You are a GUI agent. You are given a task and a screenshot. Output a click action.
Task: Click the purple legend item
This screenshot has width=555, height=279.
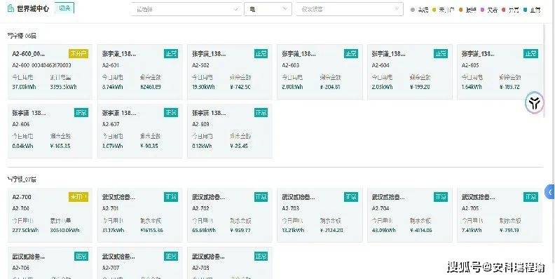click(489, 10)
